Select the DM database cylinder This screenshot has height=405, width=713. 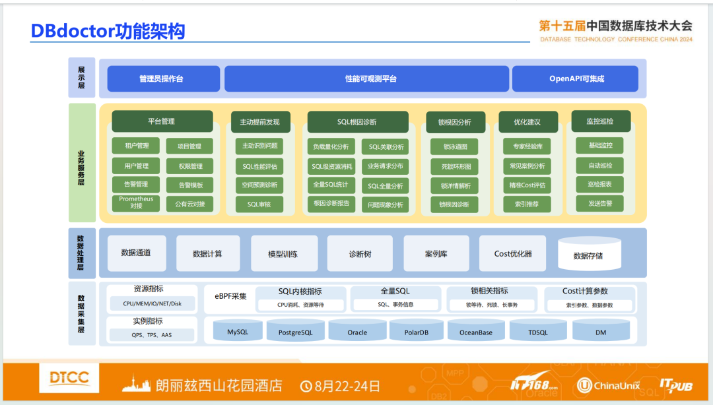601,330
